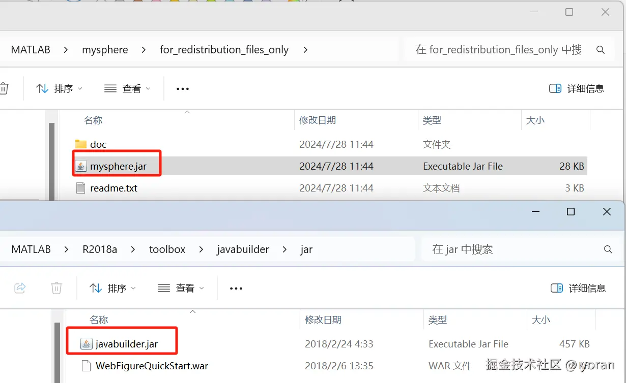The image size is (626, 383).
Task: Expand chevron after toolbox in breadcrumb
Action: pyautogui.click(x=201, y=249)
